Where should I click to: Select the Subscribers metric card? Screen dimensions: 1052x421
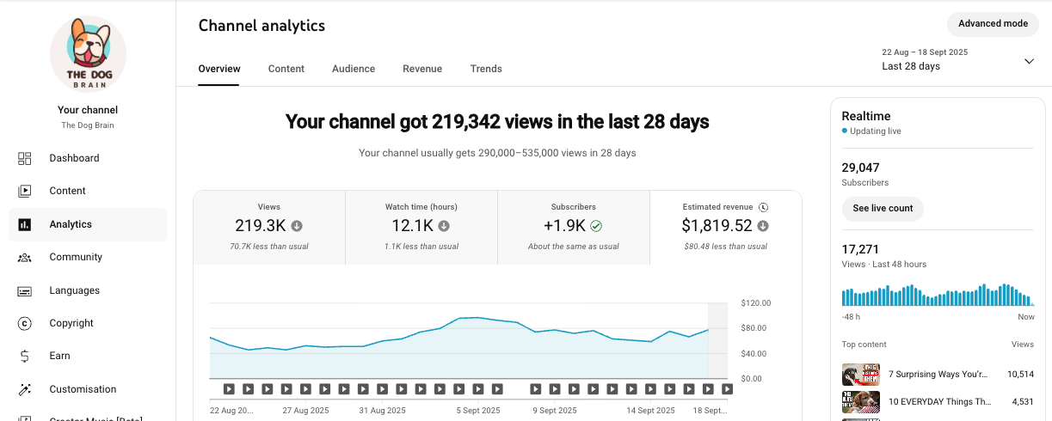574,228
